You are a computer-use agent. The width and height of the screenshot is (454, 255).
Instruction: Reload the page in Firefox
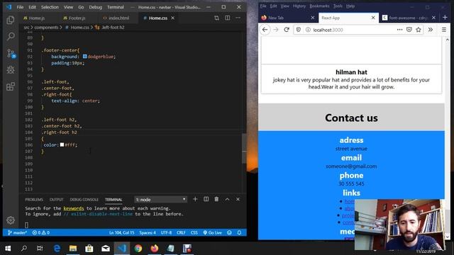pos(287,30)
